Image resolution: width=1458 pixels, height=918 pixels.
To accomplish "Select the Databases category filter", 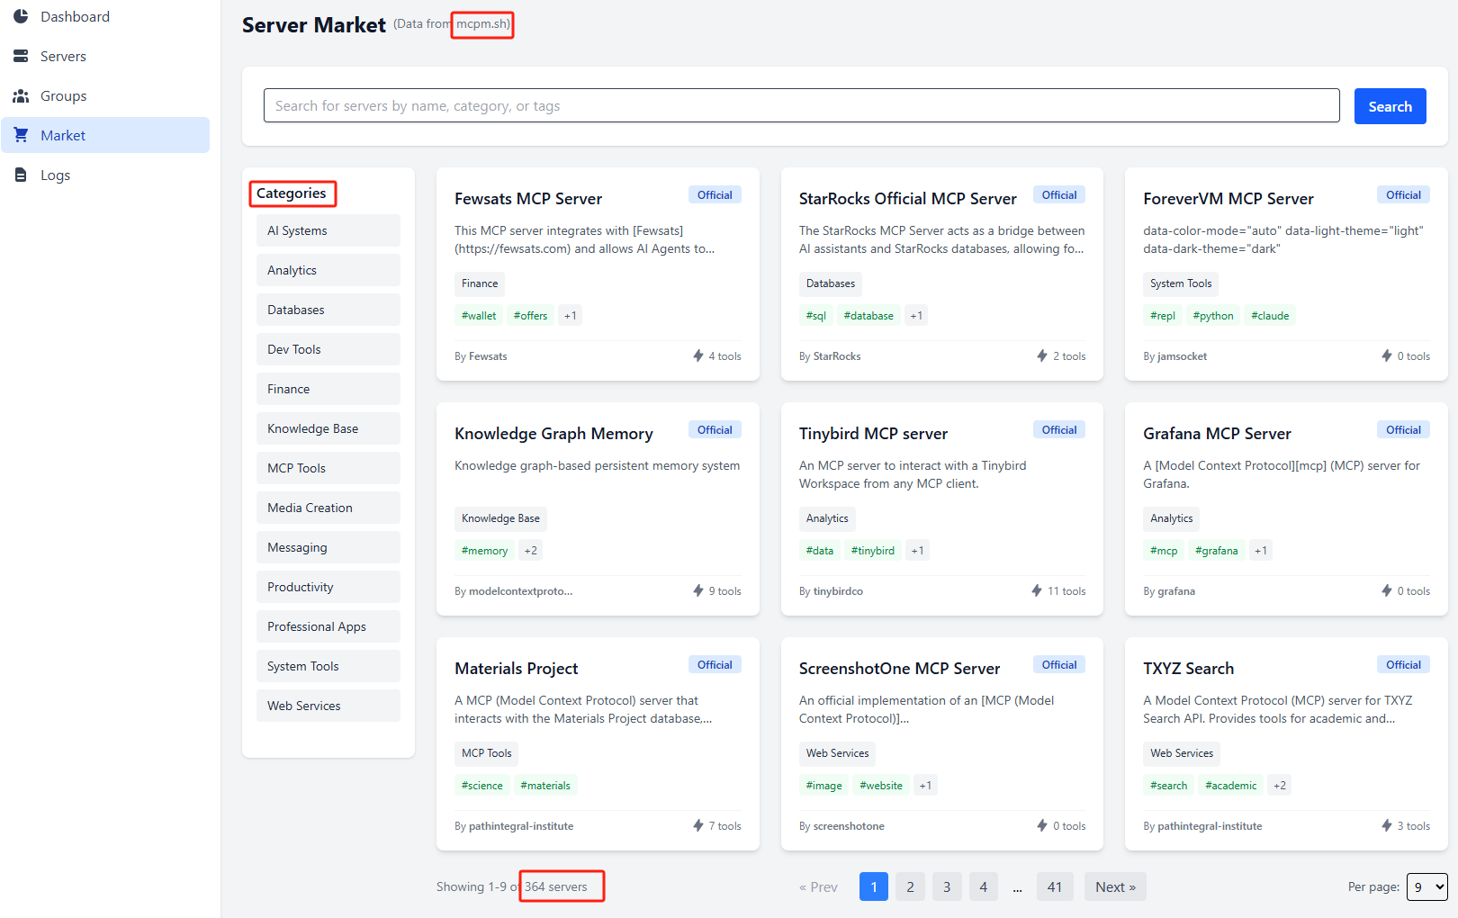I will tap(328, 310).
